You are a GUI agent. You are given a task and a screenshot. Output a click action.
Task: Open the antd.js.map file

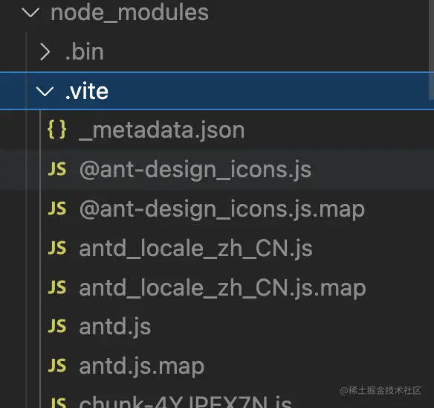[x=142, y=366]
